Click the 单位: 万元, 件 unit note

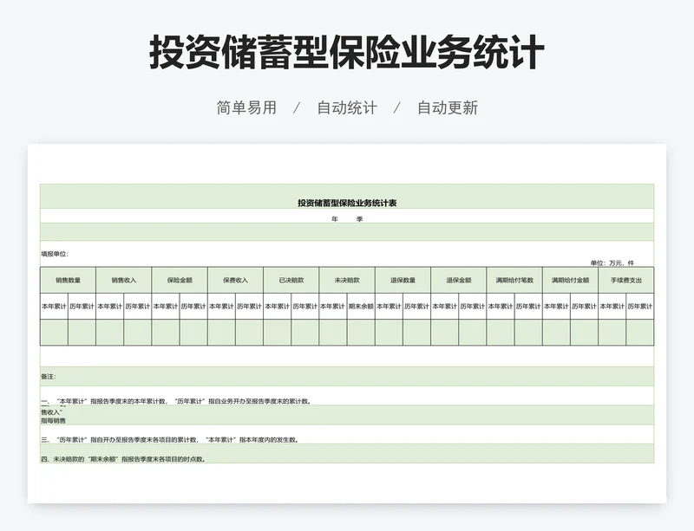point(612,263)
